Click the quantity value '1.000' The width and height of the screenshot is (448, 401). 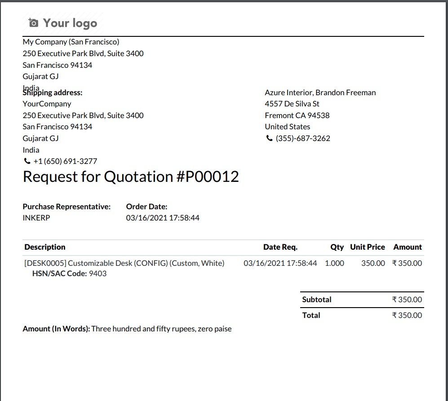334,263
